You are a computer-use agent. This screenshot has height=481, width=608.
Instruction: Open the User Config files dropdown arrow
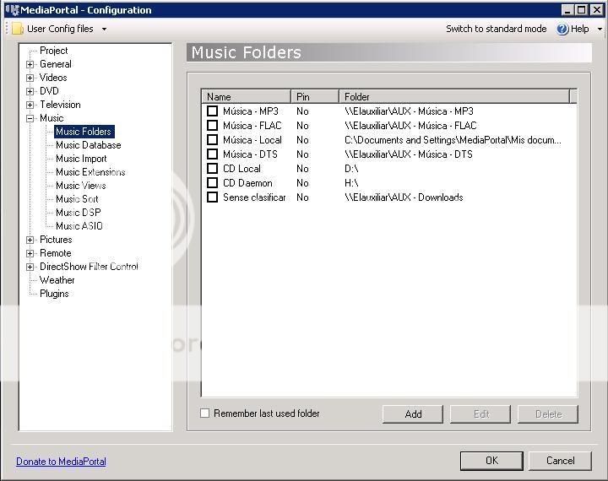point(104,29)
